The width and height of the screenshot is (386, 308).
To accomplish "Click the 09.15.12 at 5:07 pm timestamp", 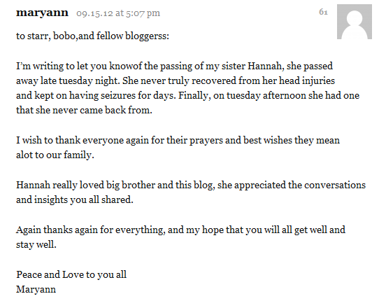I will point(118,13).
